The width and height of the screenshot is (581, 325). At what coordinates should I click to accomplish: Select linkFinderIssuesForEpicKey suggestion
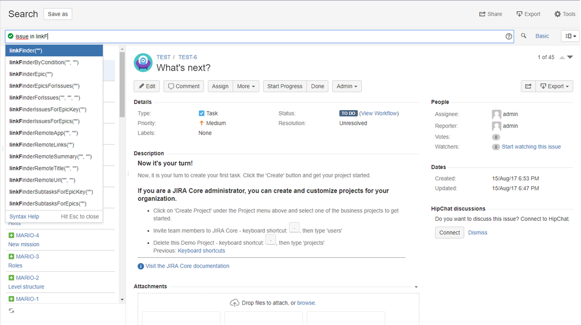click(54, 109)
